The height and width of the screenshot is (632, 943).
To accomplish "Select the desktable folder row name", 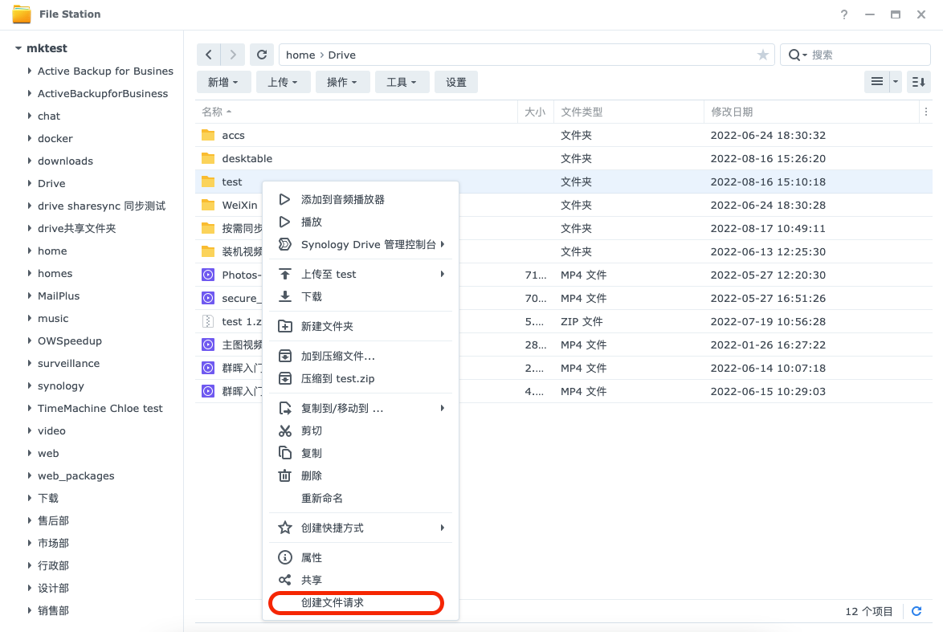I will (247, 158).
